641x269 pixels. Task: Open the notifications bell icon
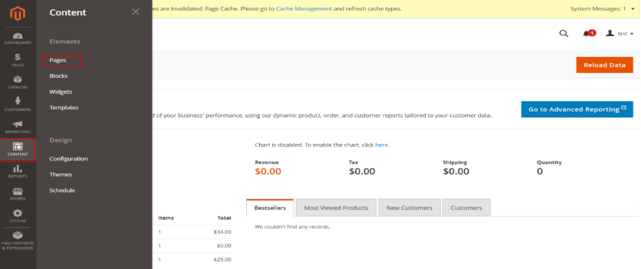[587, 33]
